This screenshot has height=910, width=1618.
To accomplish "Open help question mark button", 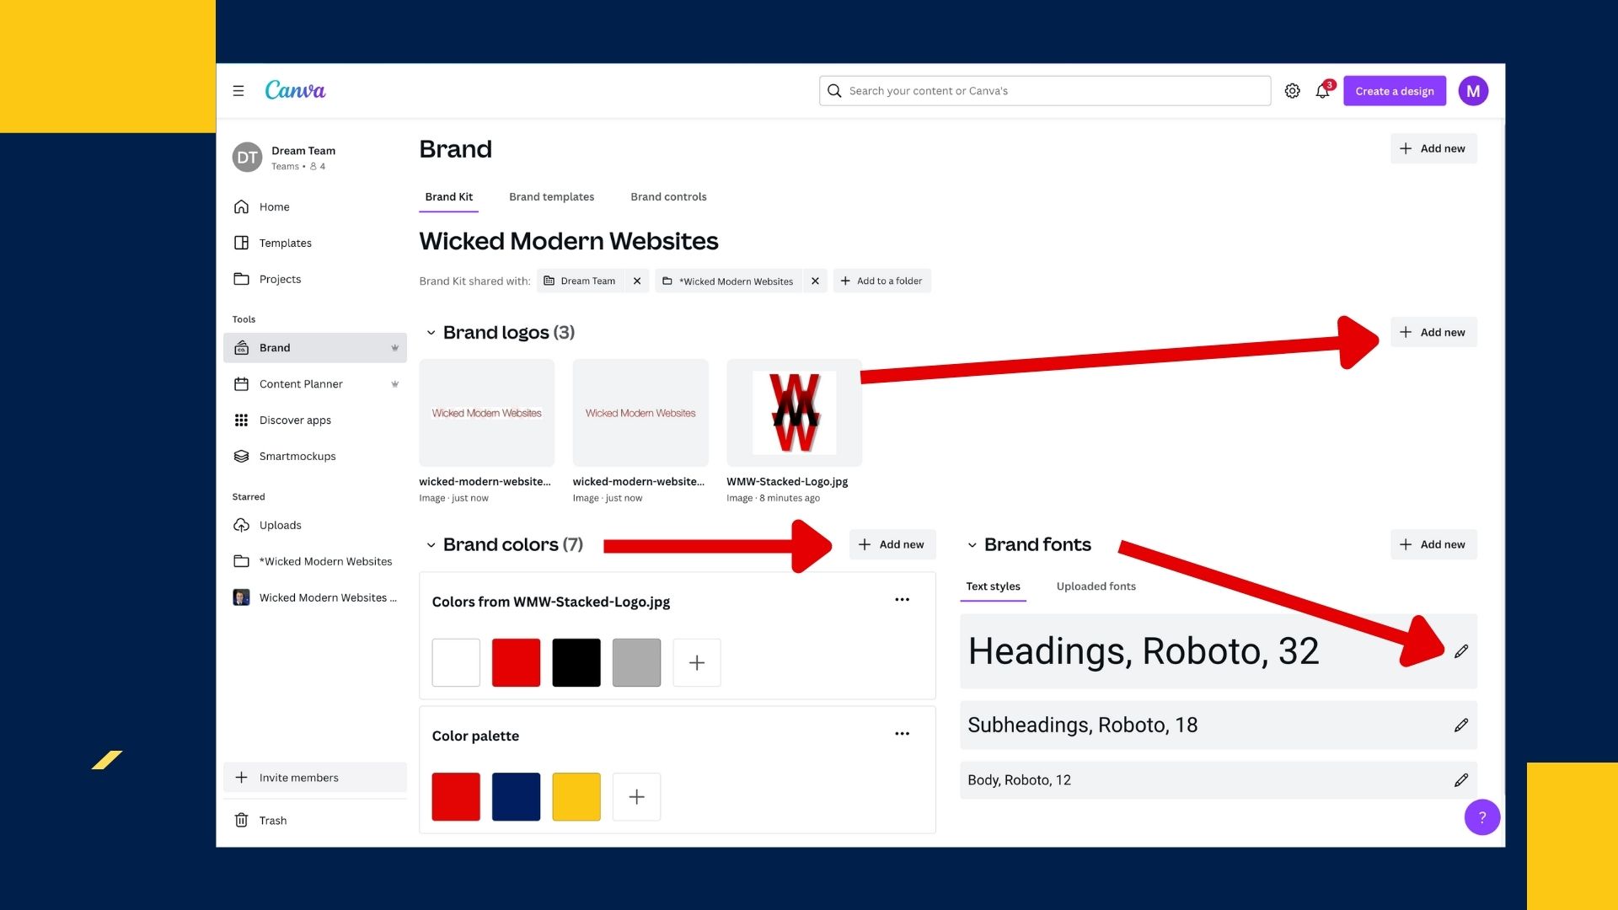I will click(x=1482, y=817).
